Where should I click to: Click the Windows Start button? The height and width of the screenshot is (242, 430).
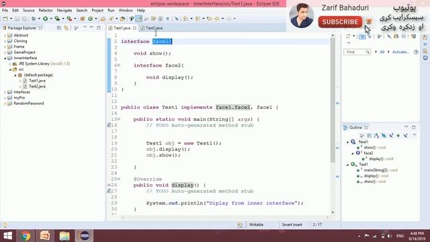(7, 236)
